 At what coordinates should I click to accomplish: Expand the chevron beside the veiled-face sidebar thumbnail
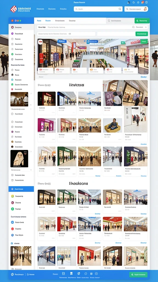click(x=31, y=152)
